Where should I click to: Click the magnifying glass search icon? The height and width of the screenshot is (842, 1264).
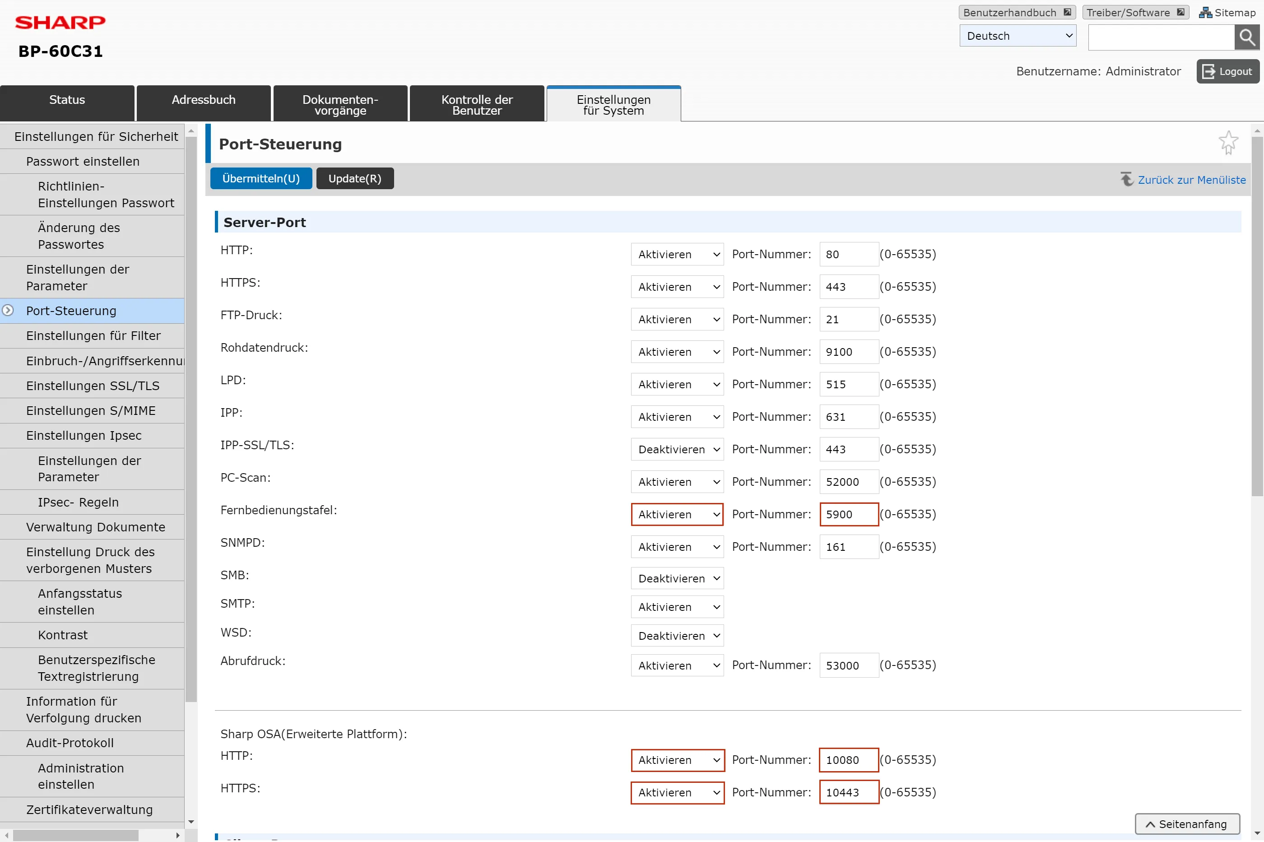[x=1246, y=37]
